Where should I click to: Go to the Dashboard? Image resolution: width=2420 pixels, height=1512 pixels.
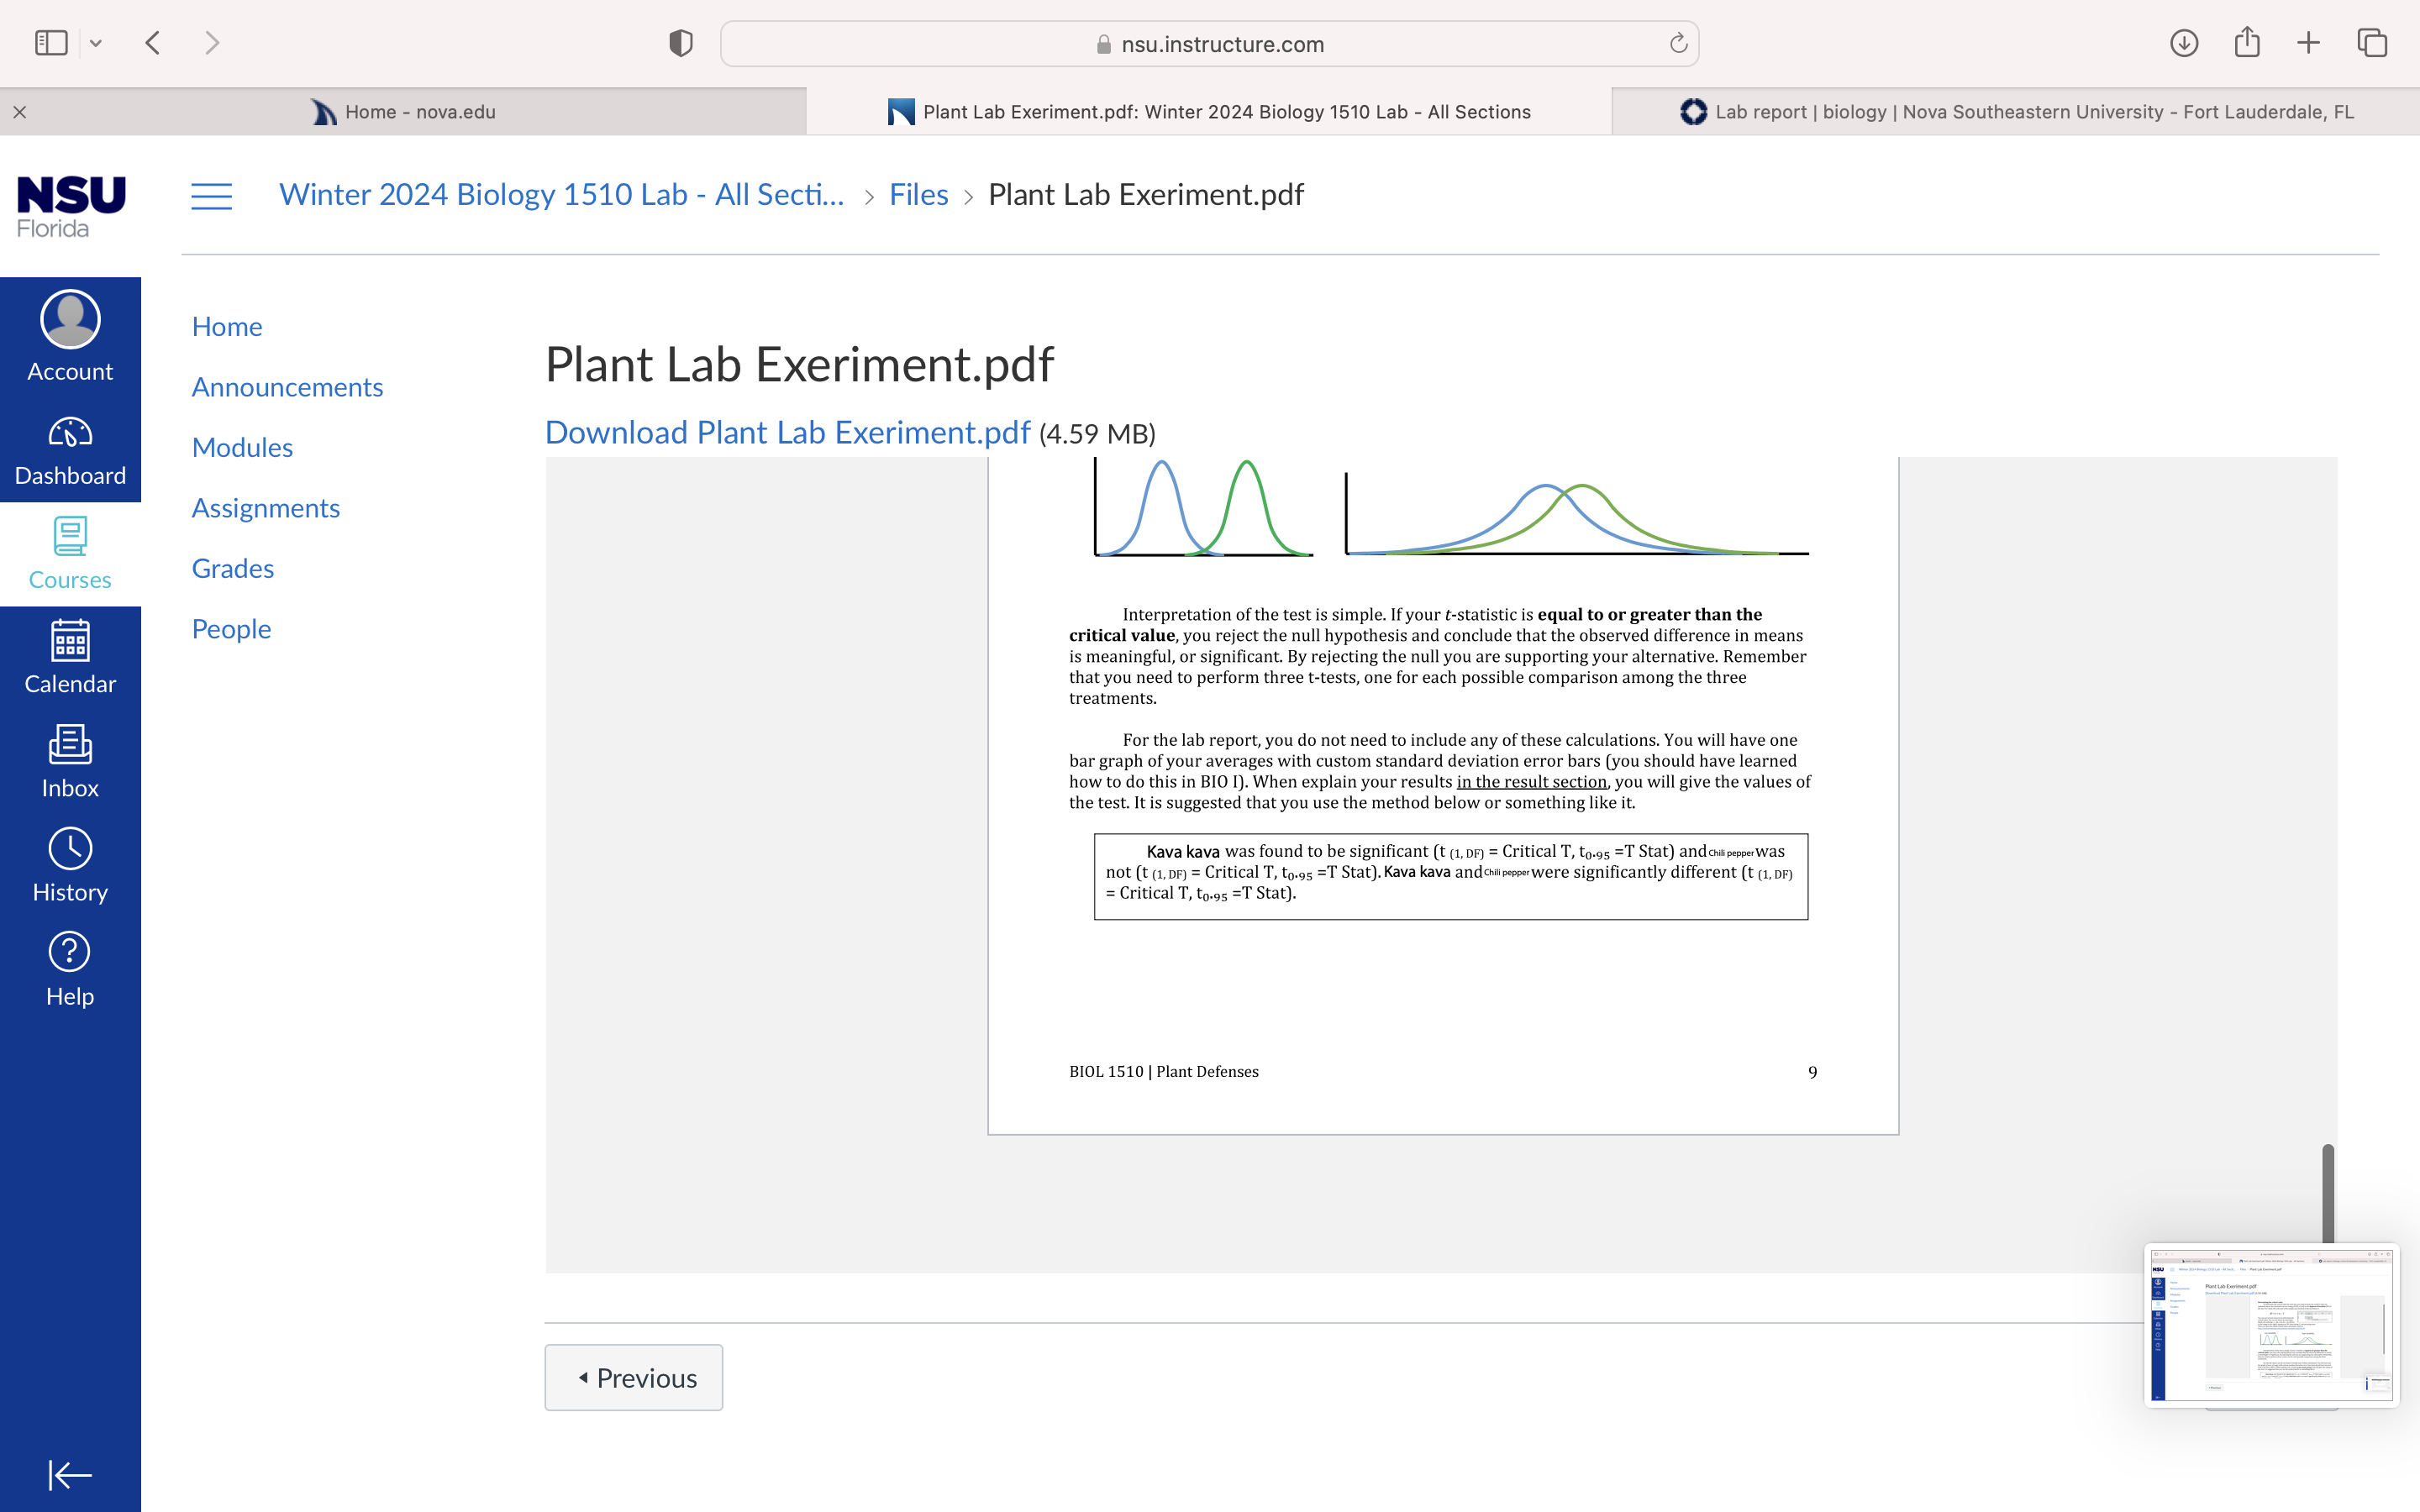pyautogui.click(x=70, y=451)
